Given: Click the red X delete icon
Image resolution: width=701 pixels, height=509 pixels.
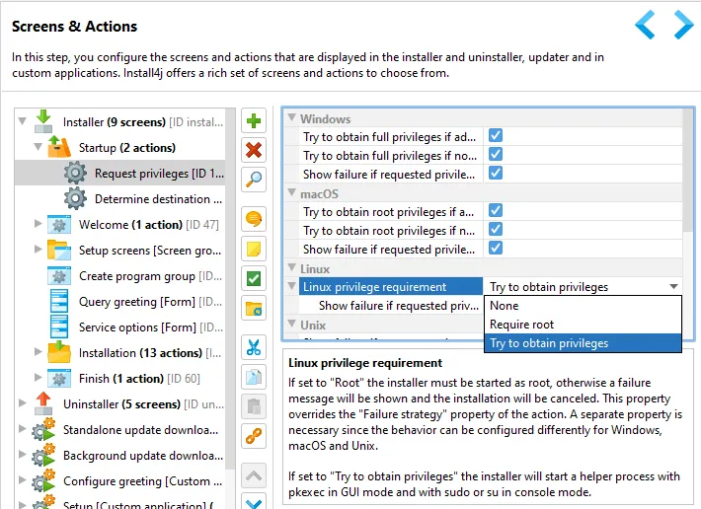Looking at the screenshot, I should [254, 150].
